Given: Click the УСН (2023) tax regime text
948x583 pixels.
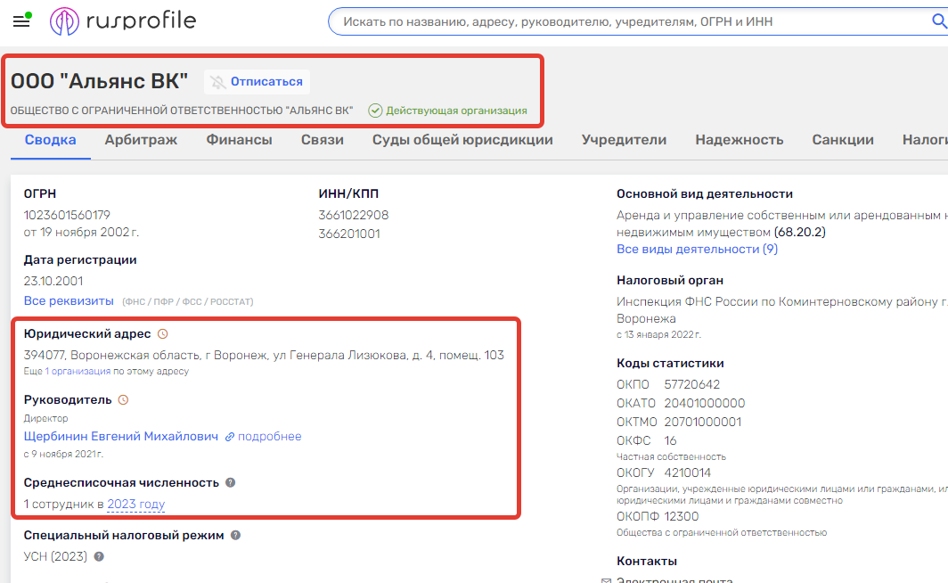Looking at the screenshot, I should (55, 556).
